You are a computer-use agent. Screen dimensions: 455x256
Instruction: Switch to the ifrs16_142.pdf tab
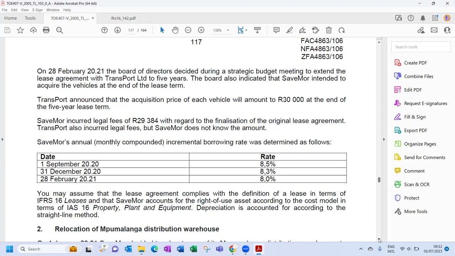(x=123, y=18)
